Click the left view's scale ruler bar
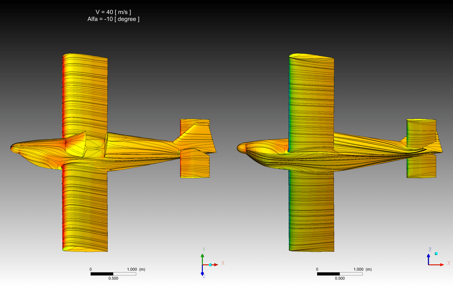Image resolution: width=453 pixels, height=286 pixels. [113, 274]
